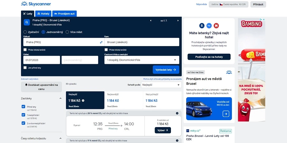The width and height of the screenshot is (287, 143).
Task: Switch to the Lety tab
Action: click(28, 14)
